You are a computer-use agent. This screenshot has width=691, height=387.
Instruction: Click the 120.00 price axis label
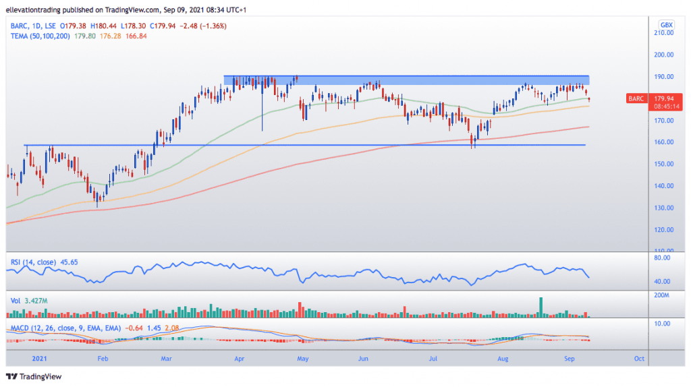[664, 230]
